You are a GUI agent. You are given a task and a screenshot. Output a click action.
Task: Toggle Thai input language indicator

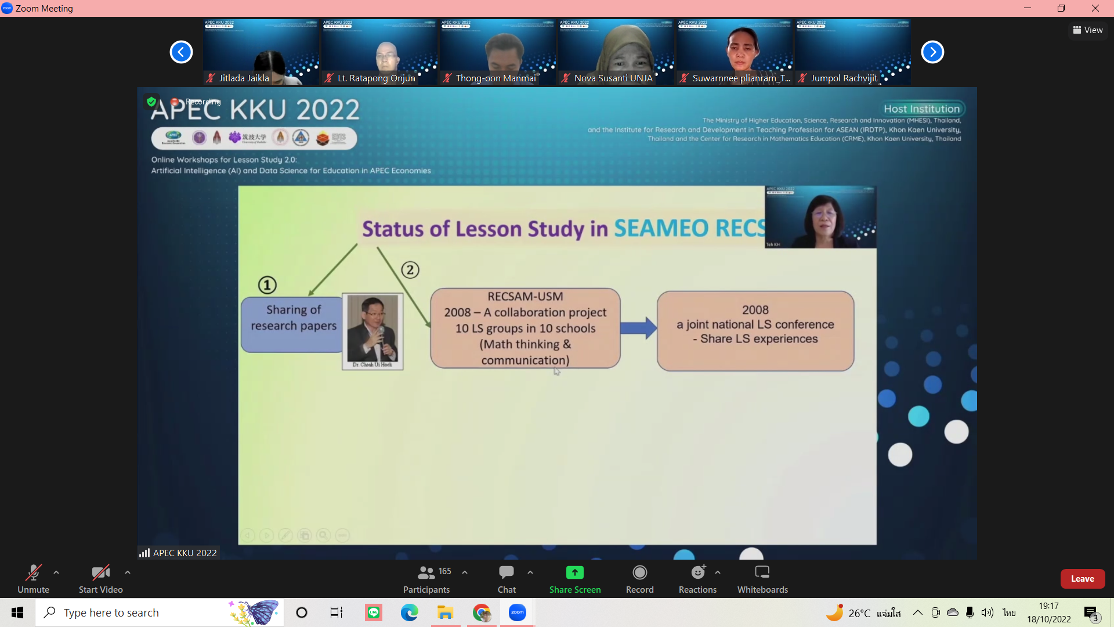click(1009, 612)
